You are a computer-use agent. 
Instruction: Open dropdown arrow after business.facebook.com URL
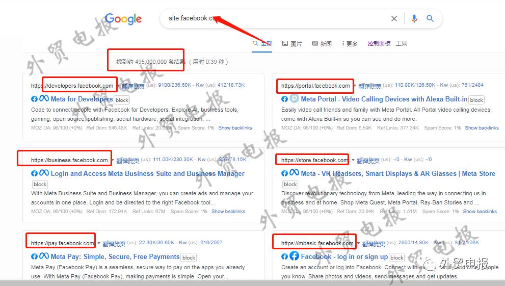(x=113, y=160)
